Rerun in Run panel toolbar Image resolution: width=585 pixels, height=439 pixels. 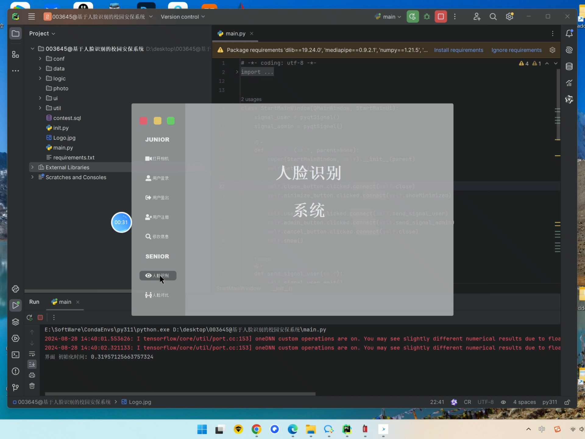[x=30, y=317]
